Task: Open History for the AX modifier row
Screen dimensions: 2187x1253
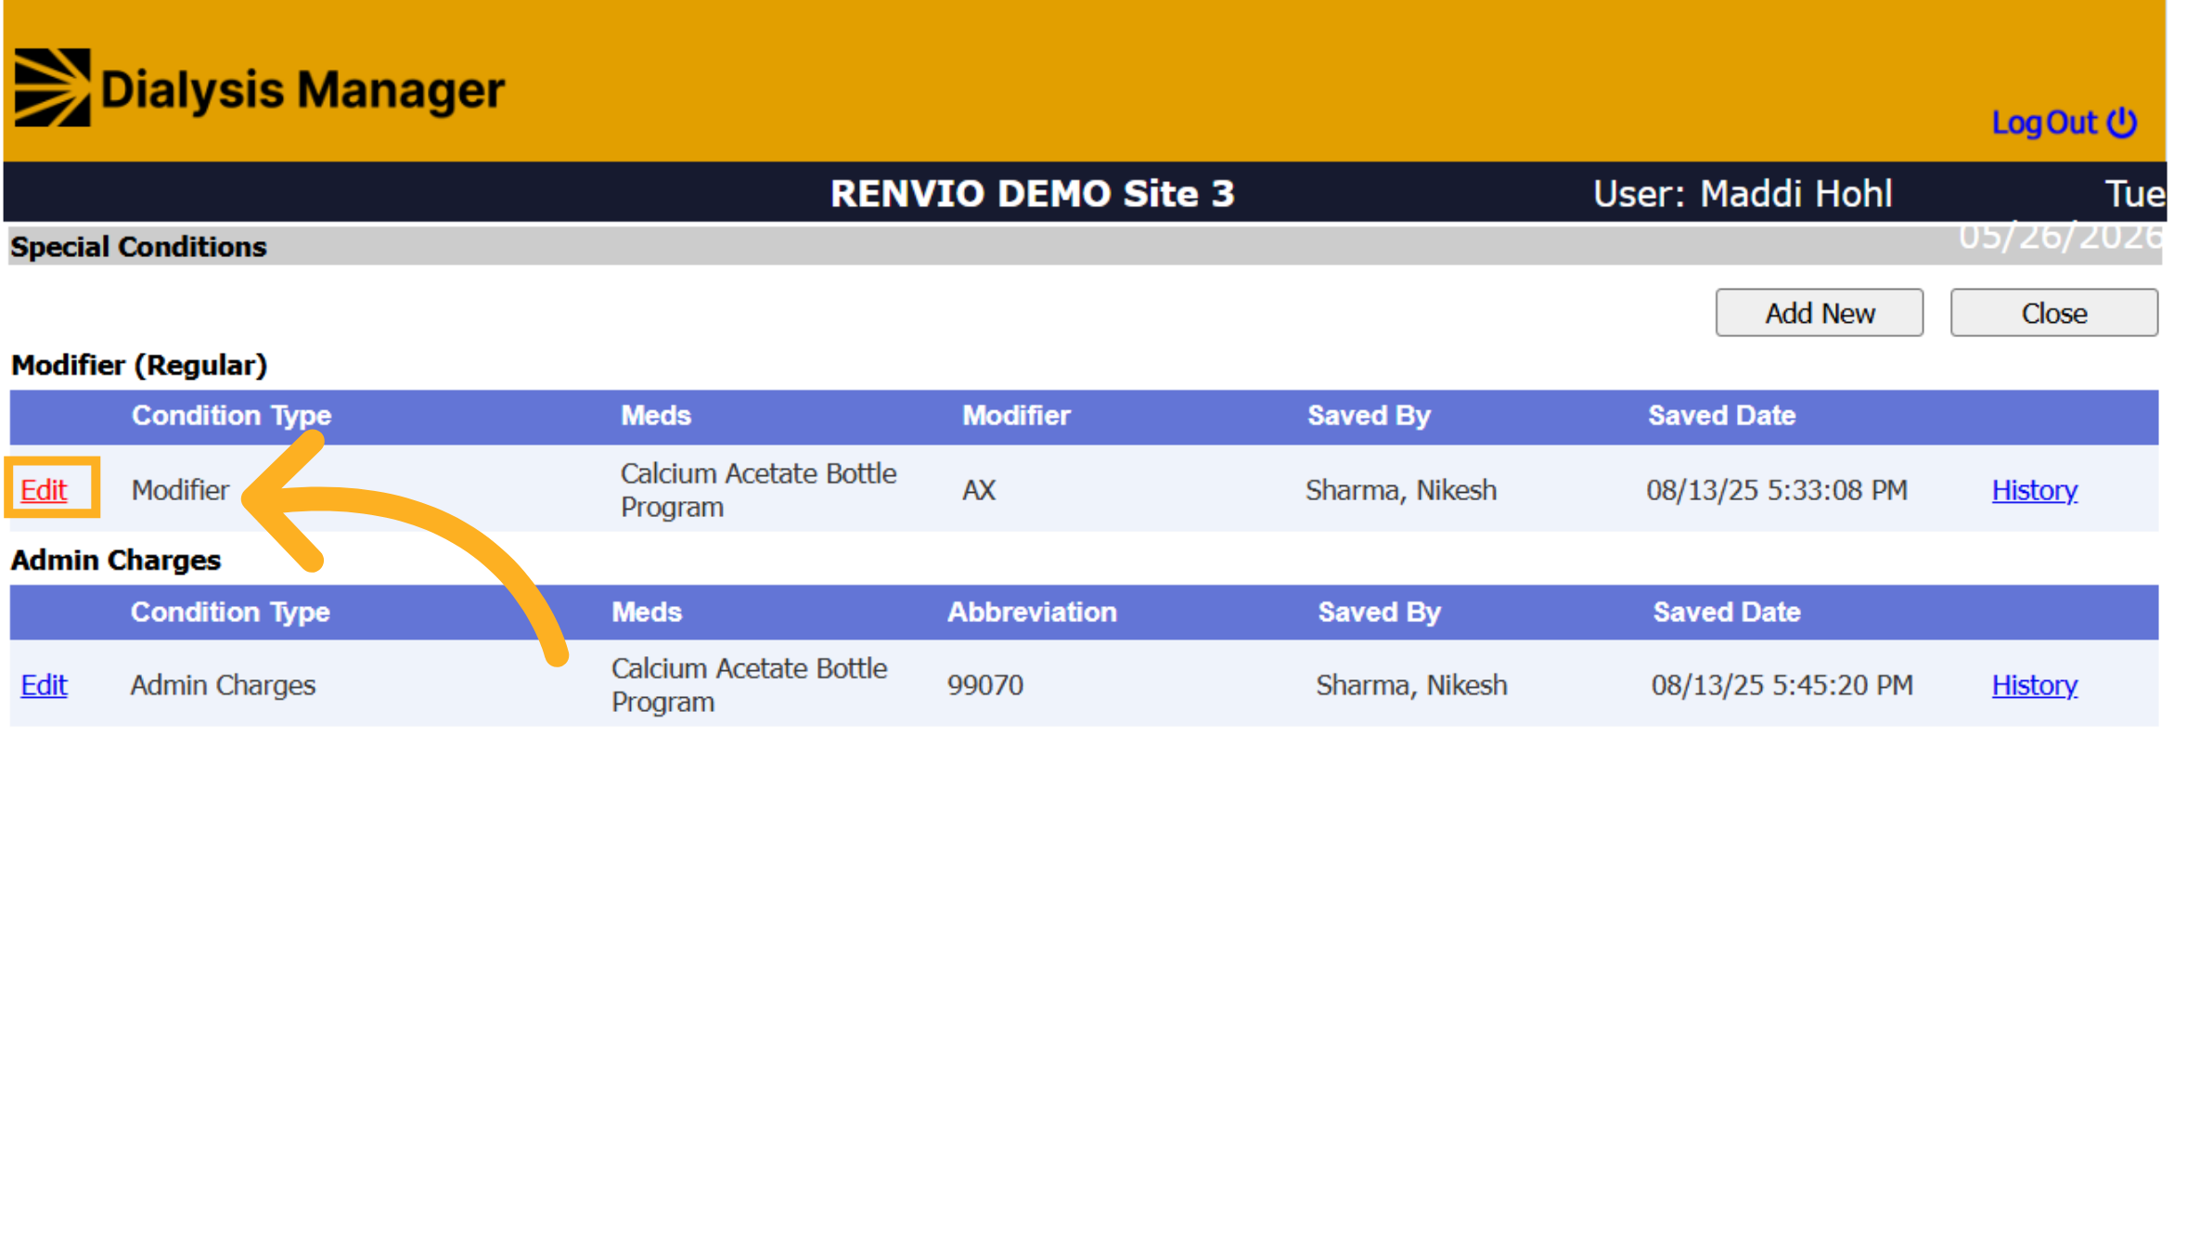Action: (2034, 489)
